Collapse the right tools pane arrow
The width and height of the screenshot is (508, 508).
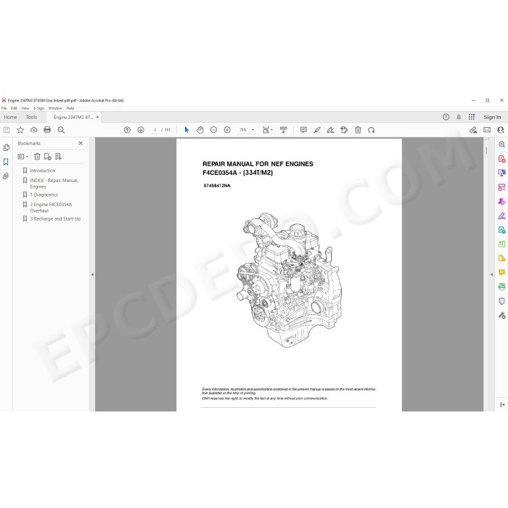pyautogui.click(x=491, y=274)
